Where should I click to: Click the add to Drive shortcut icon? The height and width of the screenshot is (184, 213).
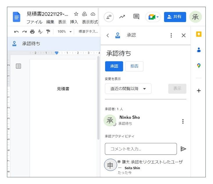tap(84, 14)
